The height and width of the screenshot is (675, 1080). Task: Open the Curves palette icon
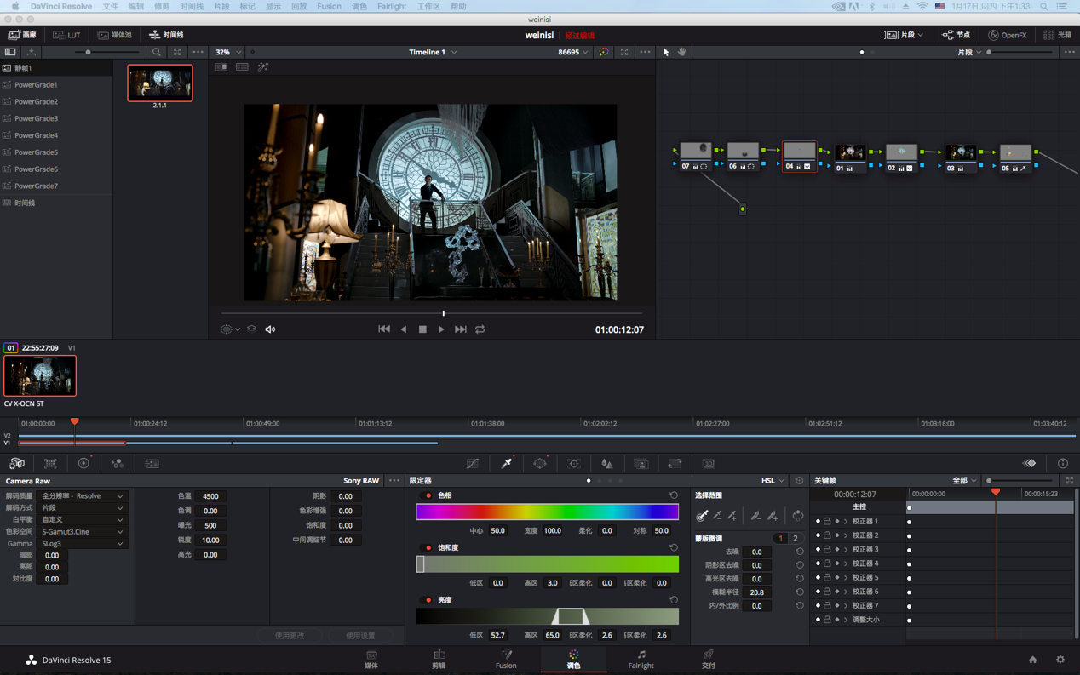pyautogui.click(x=473, y=464)
